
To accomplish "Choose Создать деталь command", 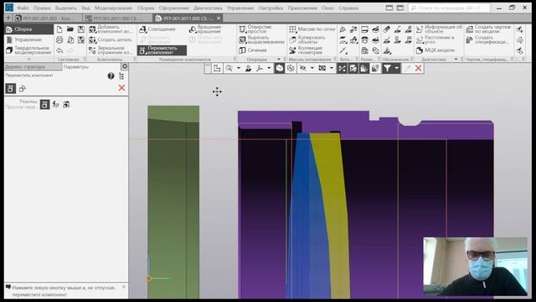I will point(111,39).
